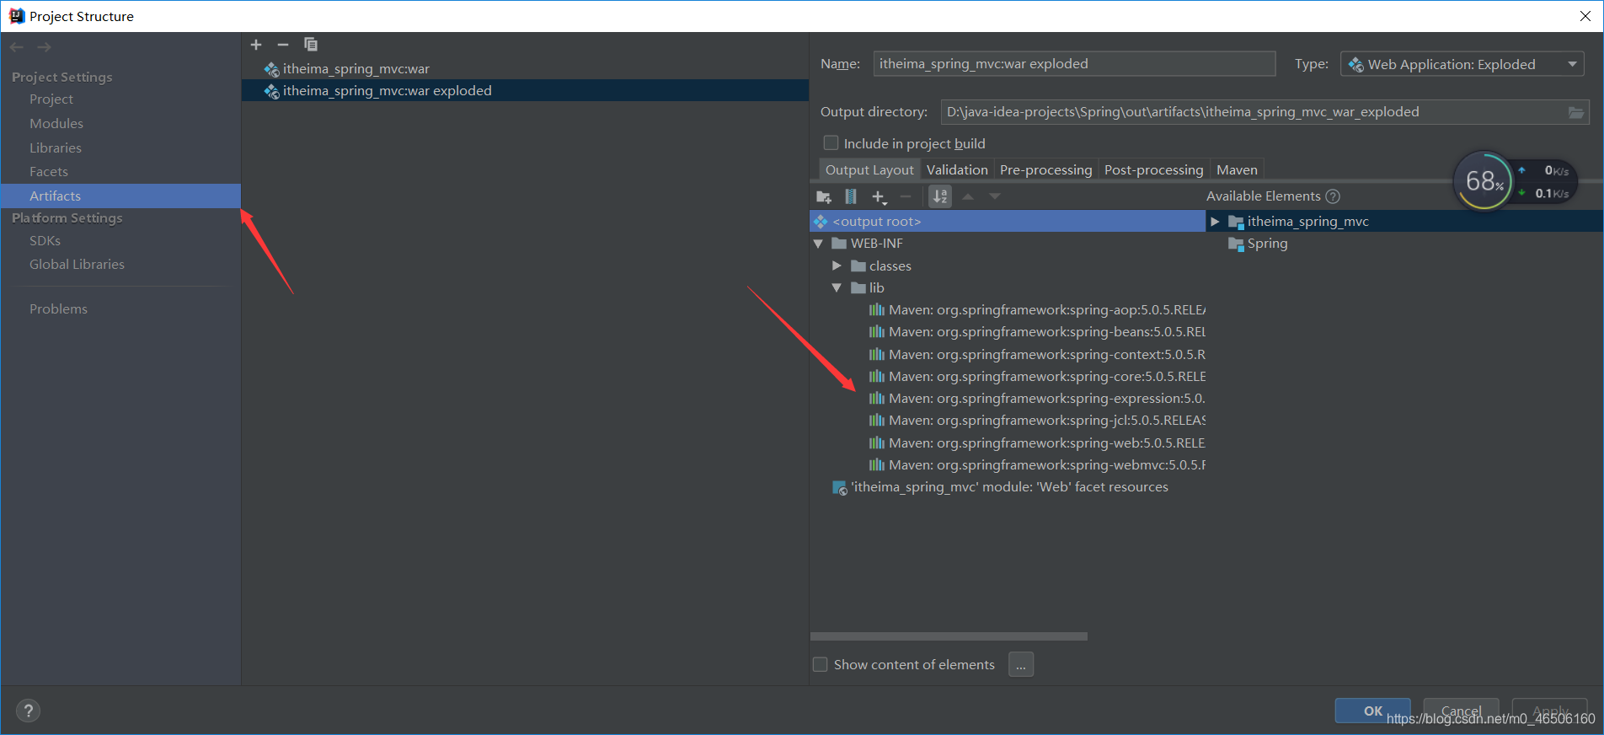
Task: Expand the classes folder node
Action: pyautogui.click(x=837, y=266)
